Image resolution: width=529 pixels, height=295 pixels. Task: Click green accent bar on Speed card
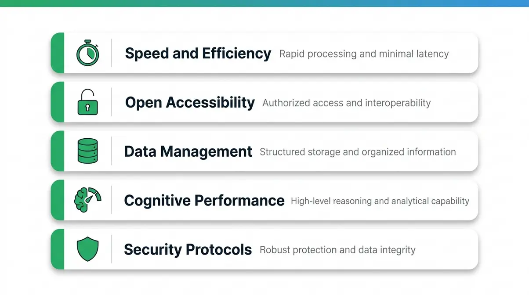(58, 53)
